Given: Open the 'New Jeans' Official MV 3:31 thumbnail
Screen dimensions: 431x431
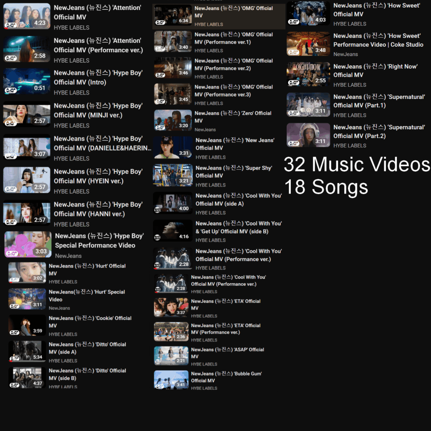Looking at the screenshot, I should pos(173,148).
